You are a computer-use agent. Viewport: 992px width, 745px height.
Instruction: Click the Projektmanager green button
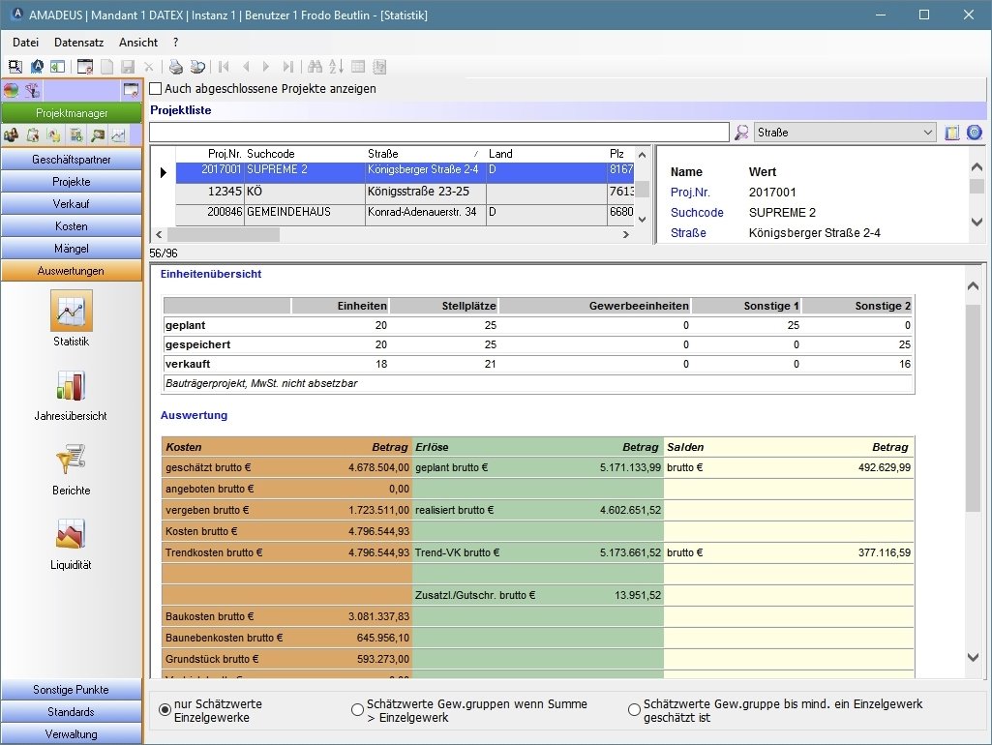click(72, 113)
